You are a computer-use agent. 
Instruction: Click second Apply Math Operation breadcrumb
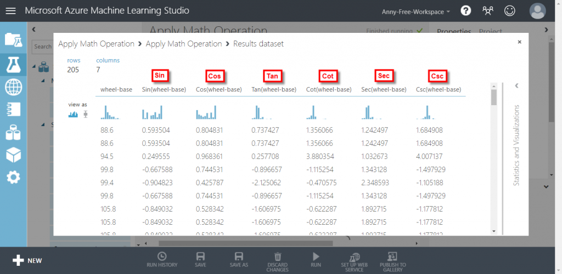coord(184,44)
